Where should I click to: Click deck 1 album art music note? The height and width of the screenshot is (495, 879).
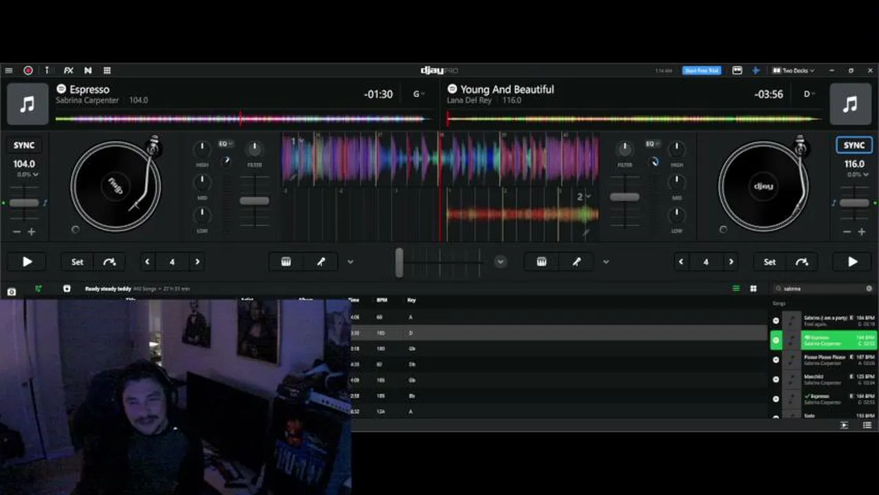click(x=28, y=104)
